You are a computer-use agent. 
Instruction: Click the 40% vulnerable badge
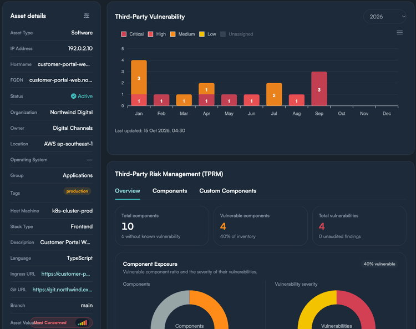coord(379,264)
